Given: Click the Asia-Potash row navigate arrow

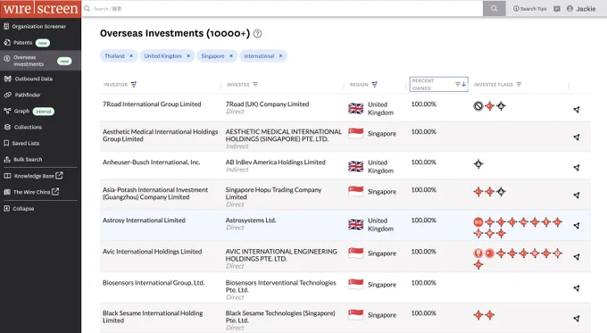Looking at the screenshot, I should click(x=577, y=196).
